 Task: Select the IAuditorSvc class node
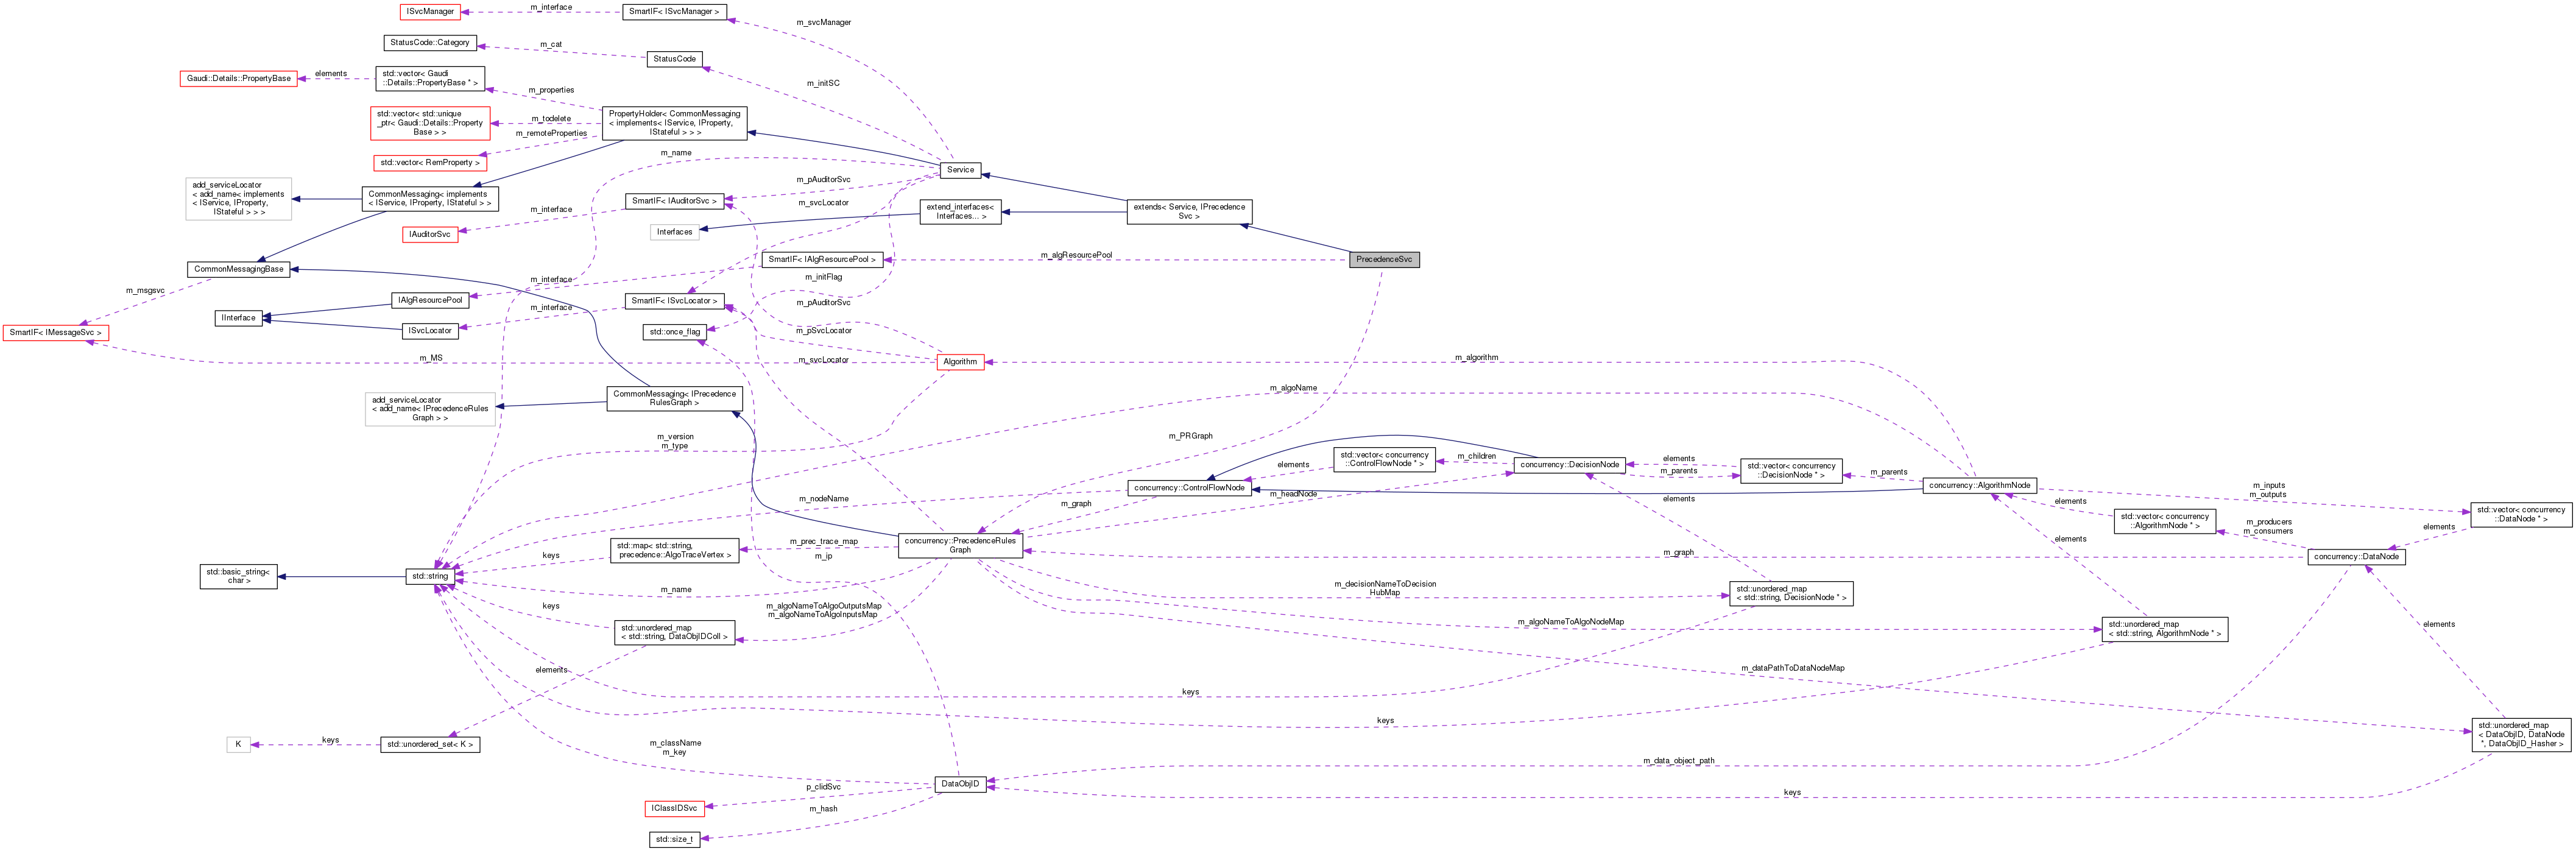click(x=430, y=234)
